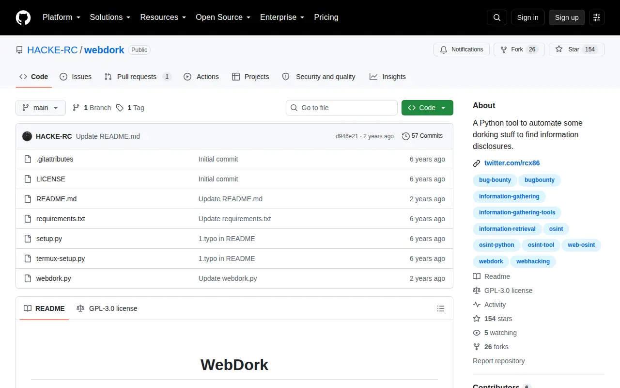Open Security and quality tab

tap(319, 77)
